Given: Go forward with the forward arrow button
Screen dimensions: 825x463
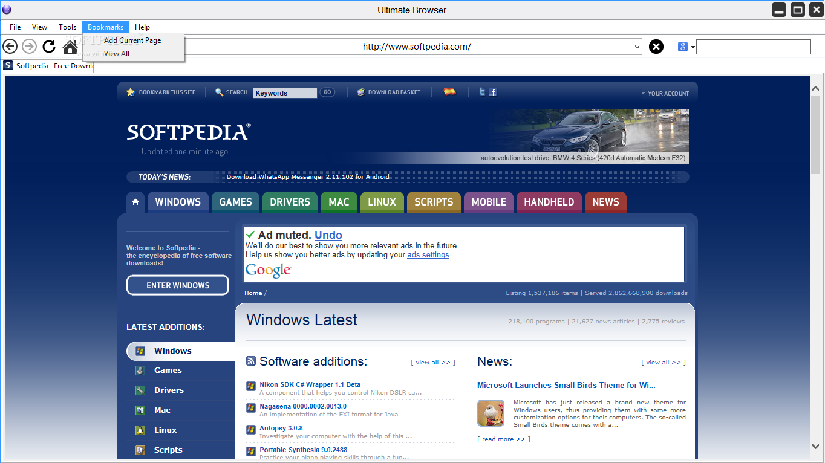Looking at the screenshot, I should click(29, 47).
